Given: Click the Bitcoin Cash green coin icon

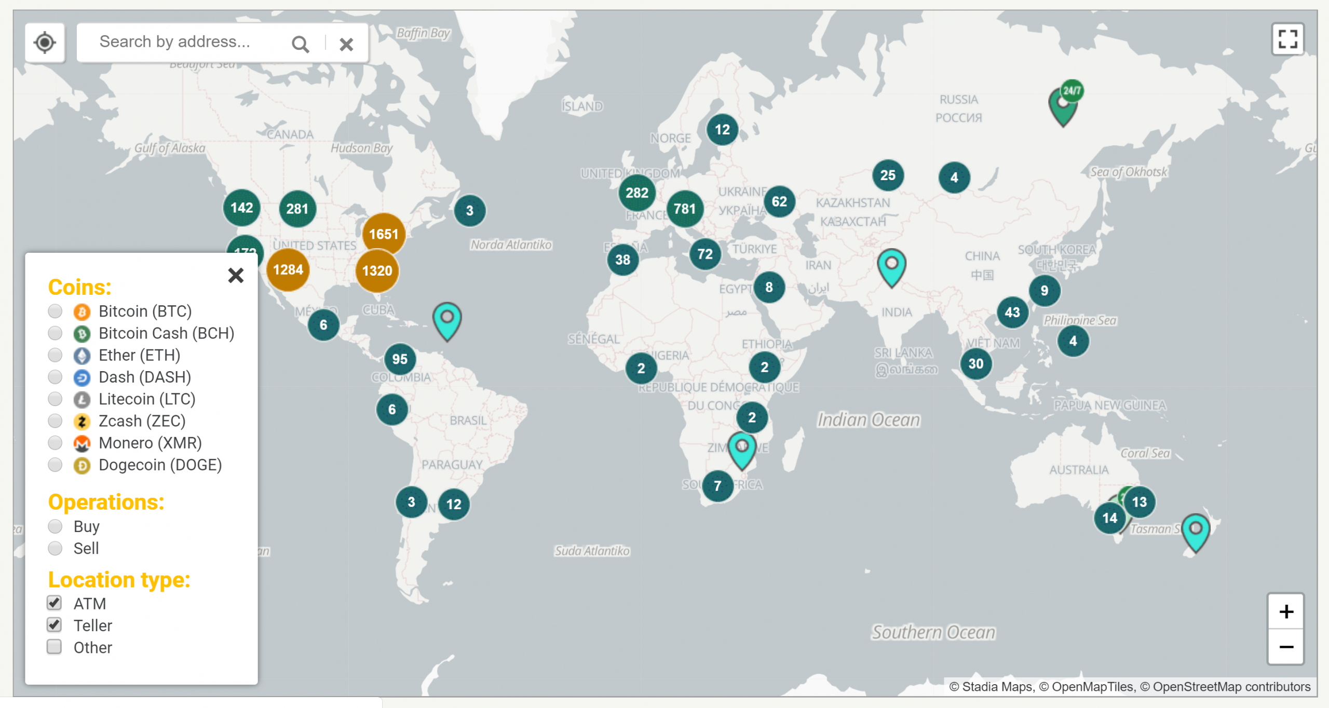Looking at the screenshot, I should point(82,334).
